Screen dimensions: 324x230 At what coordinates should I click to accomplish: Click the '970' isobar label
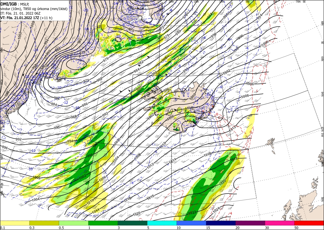point(132,30)
